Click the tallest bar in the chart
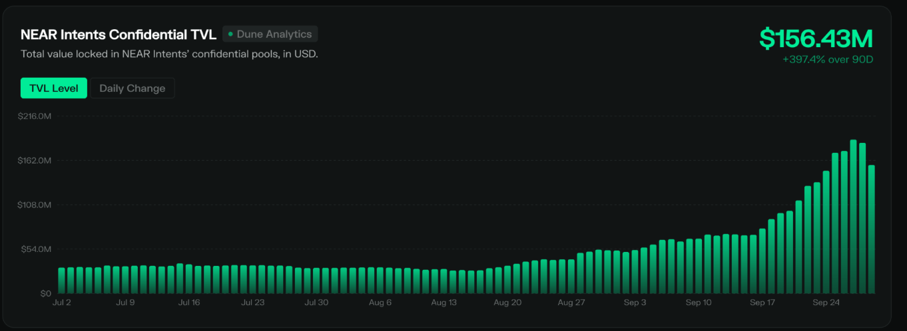Viewport: 907px width, 331px height. coord(853,217)
